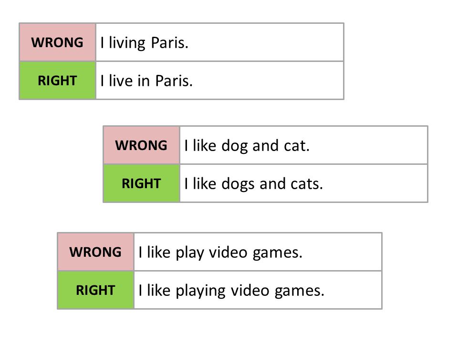Click the RIGHT label beside 'I like playing video games.'

click(95, 290)
